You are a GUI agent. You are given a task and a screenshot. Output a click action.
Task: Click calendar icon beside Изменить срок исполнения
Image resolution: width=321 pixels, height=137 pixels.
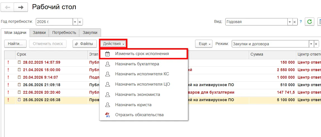tap(107, 54)
